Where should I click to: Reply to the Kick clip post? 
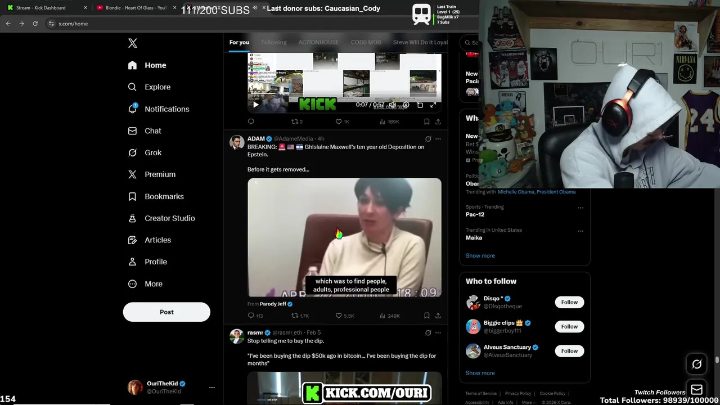tap(251, 121)
